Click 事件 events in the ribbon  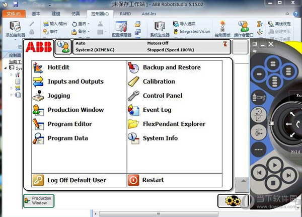[x=50, y=31]
